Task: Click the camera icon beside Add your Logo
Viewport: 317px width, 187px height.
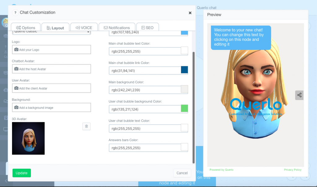Action: [16, 50]
